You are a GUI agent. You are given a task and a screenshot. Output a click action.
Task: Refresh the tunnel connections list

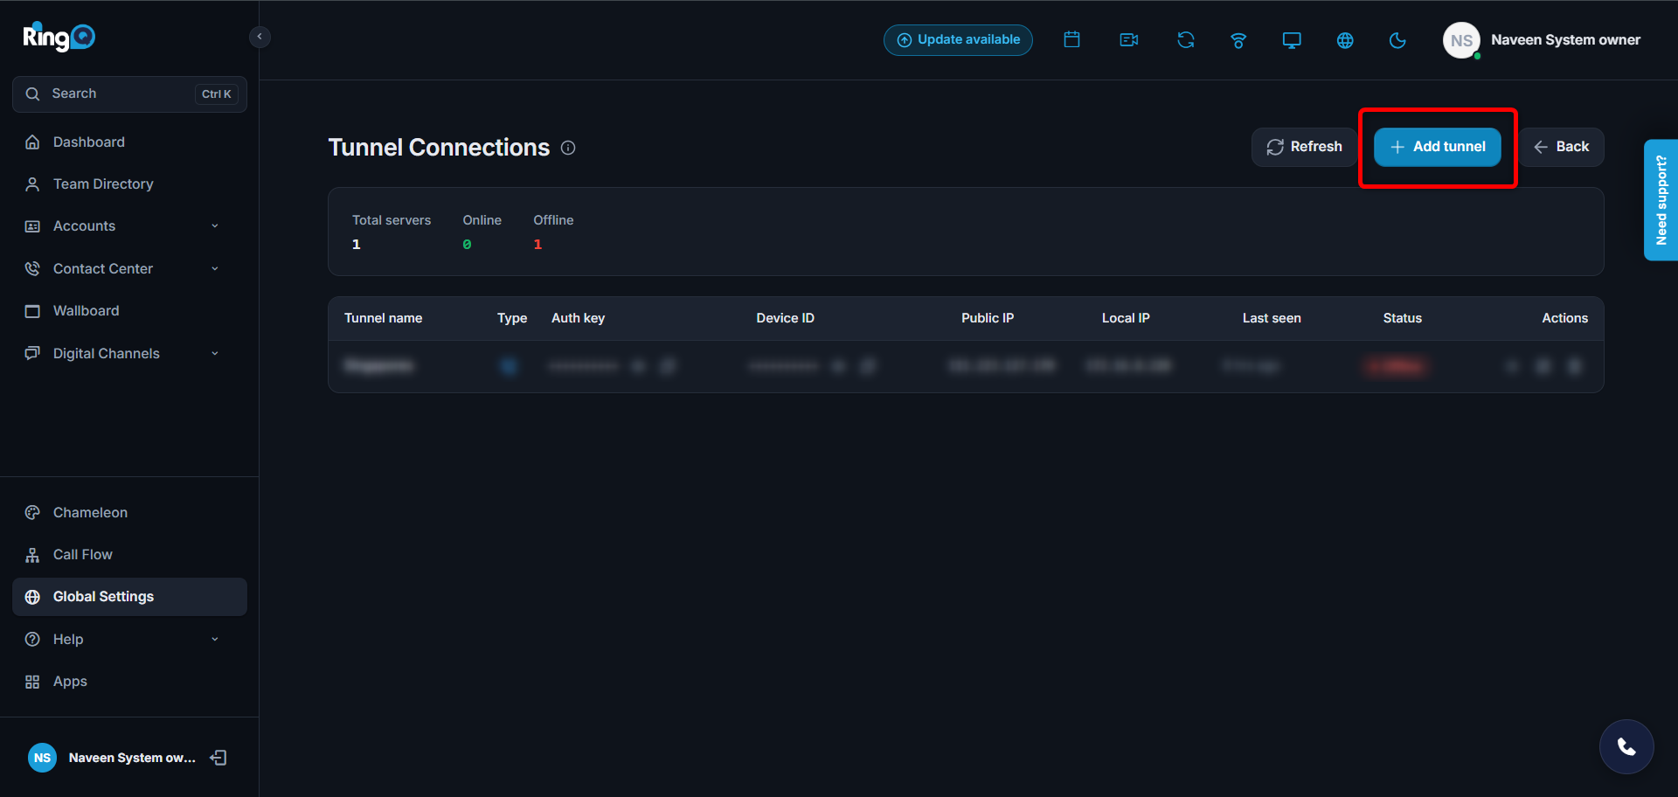(1304, 147)
